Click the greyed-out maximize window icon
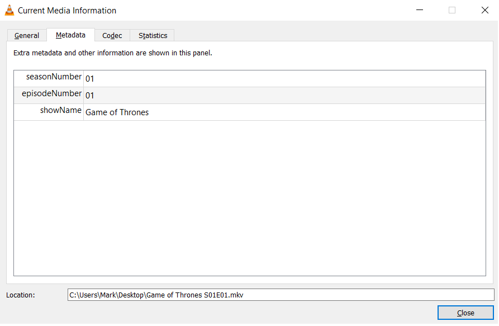 pos(452,10)
